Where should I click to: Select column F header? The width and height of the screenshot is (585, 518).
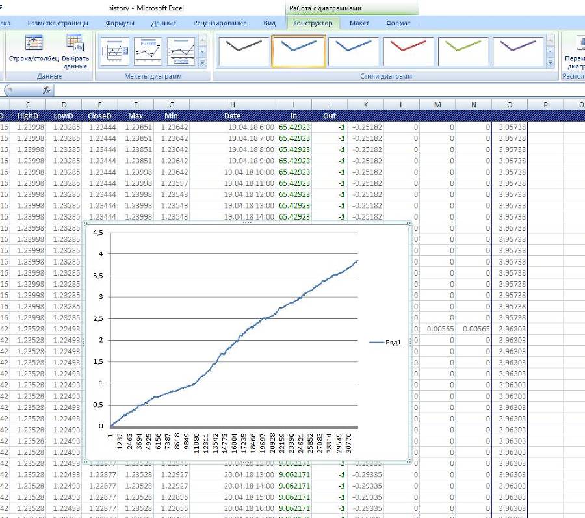pyautogui.click(x=135, y=105)
